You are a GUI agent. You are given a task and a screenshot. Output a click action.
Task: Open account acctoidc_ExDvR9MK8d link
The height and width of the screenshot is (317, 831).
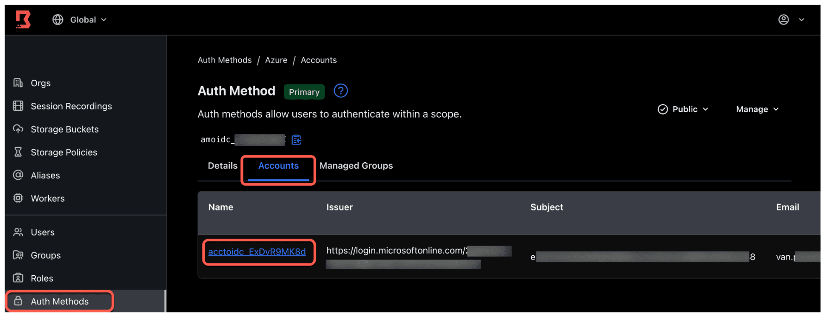tap(257, 252)
